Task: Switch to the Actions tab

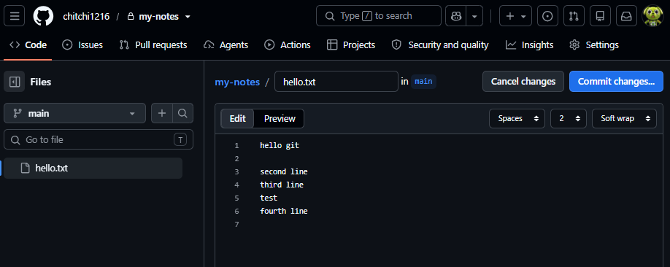Action: click(x=287, y=44)
